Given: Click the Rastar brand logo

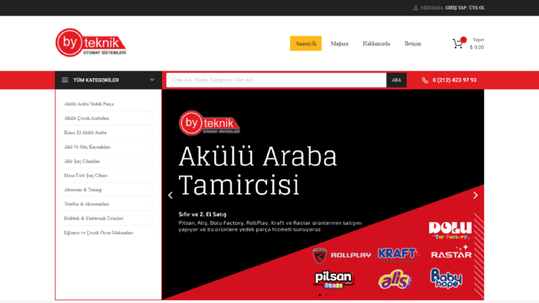Looking at the screenshot, I should [451, 252].
